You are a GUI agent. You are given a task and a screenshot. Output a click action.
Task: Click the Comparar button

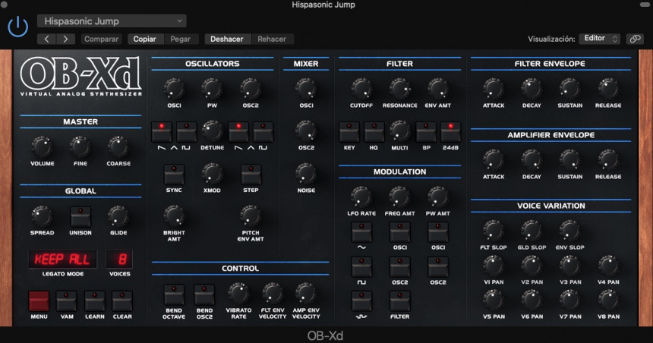coord(102,39)
